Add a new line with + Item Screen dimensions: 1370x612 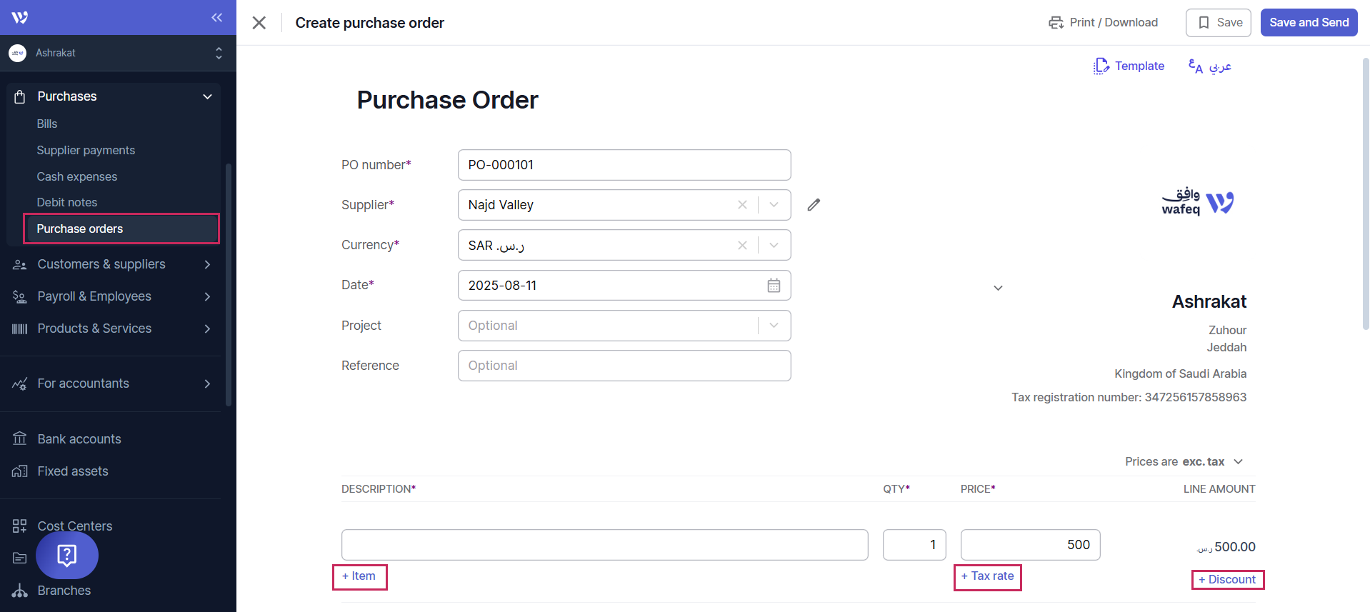pos(359,576)
